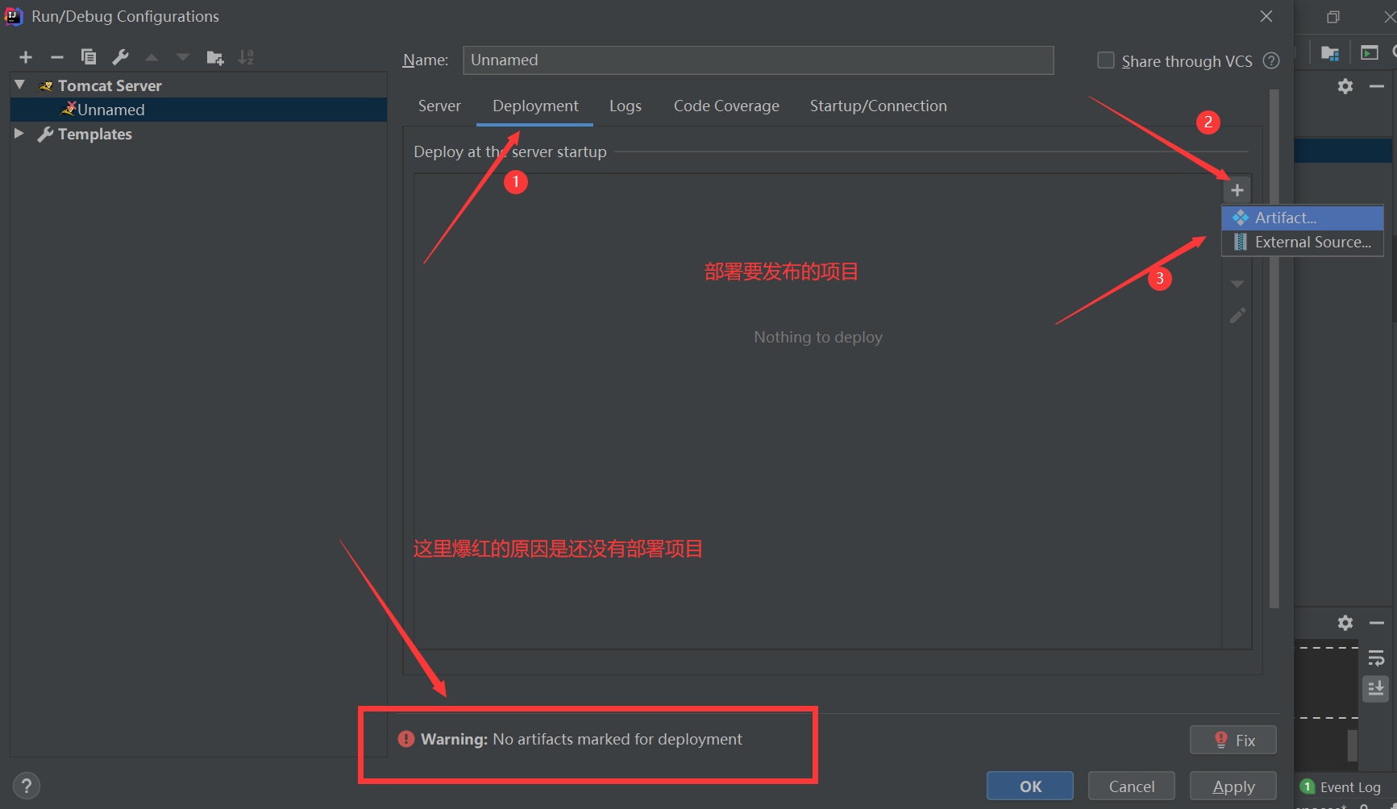
Task: Open the Logs tab
Action: (x=626, y=106)
